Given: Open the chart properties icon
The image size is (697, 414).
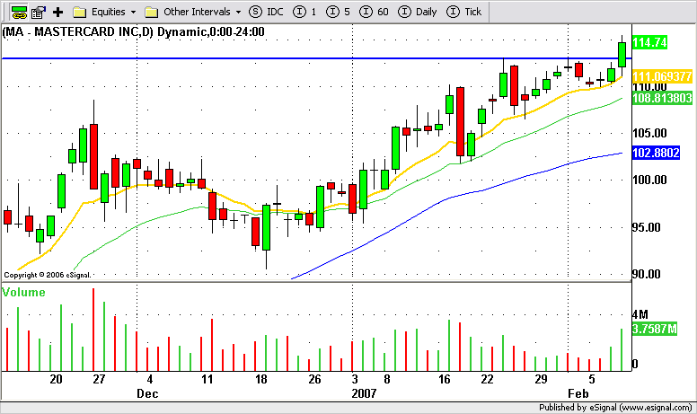Looking at the screenshot, I should pos(38,12).
